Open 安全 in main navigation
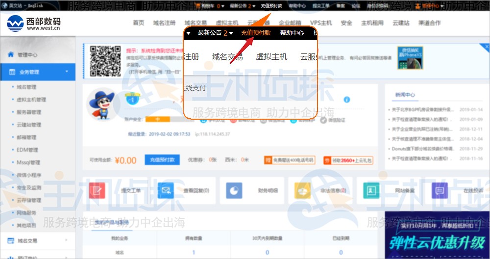490x259 pixels. click(346, 23)
